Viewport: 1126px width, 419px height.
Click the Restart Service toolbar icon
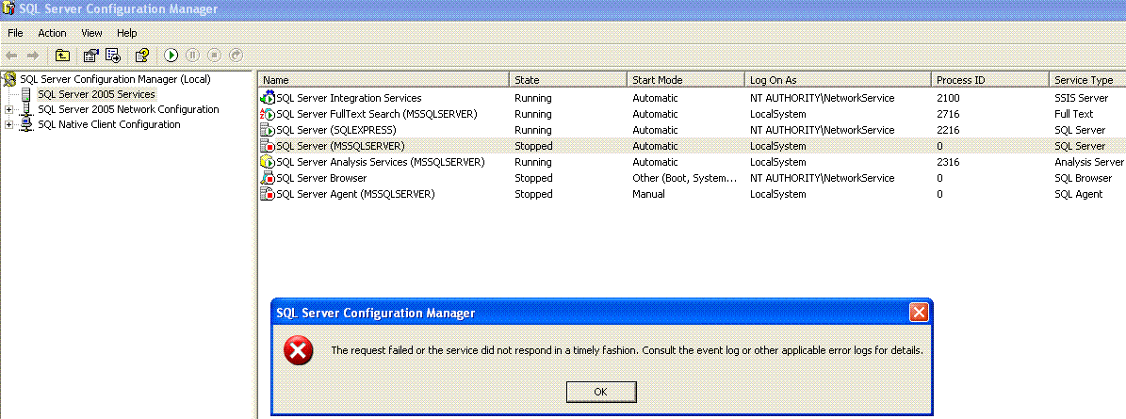pyautogui.click(x=236, y=56)
